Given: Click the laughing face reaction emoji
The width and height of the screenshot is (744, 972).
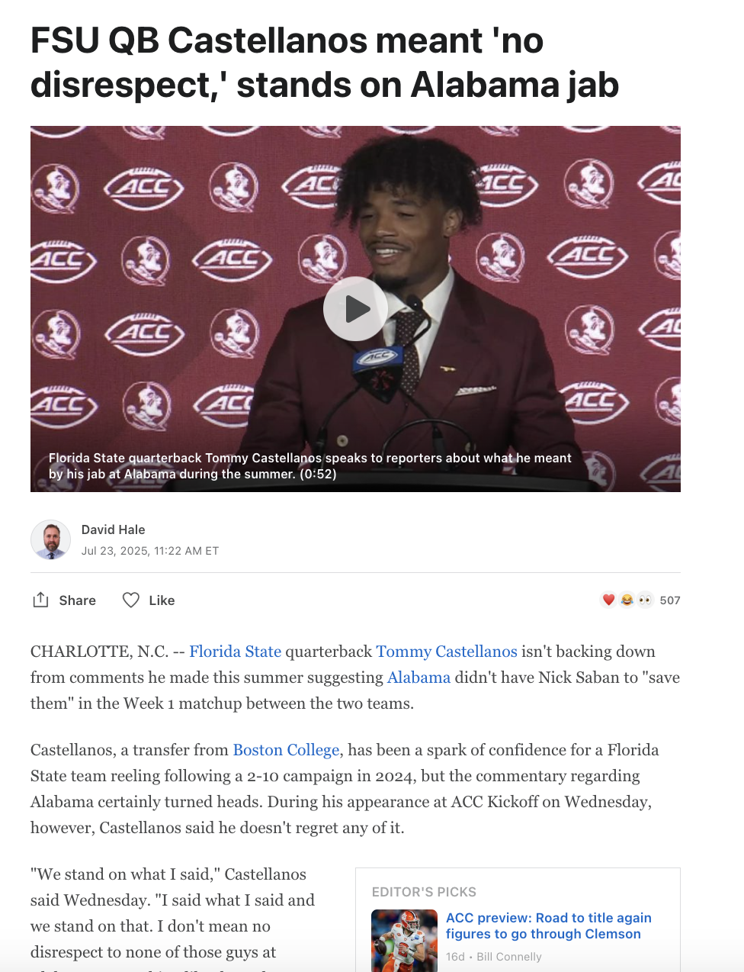Looking at the screenshot, I should pyautogui.click(x=627, y=600).
